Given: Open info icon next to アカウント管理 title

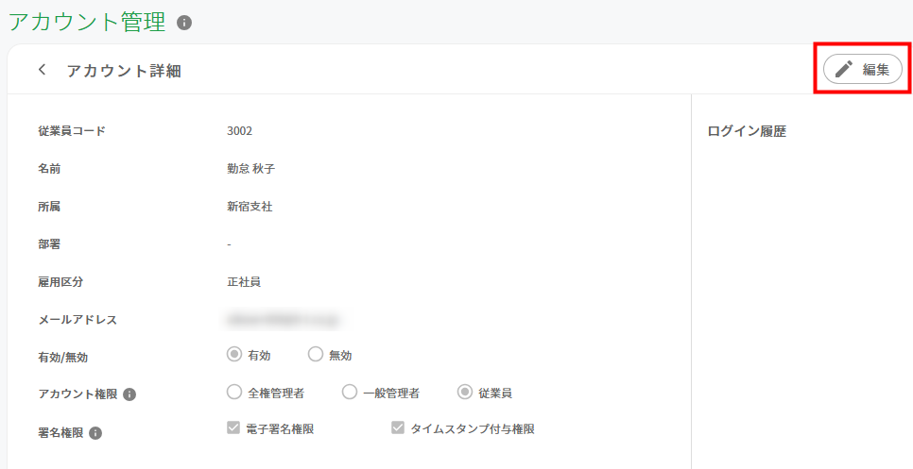Looking at the screenshot, I should click(x=184, y=23).
